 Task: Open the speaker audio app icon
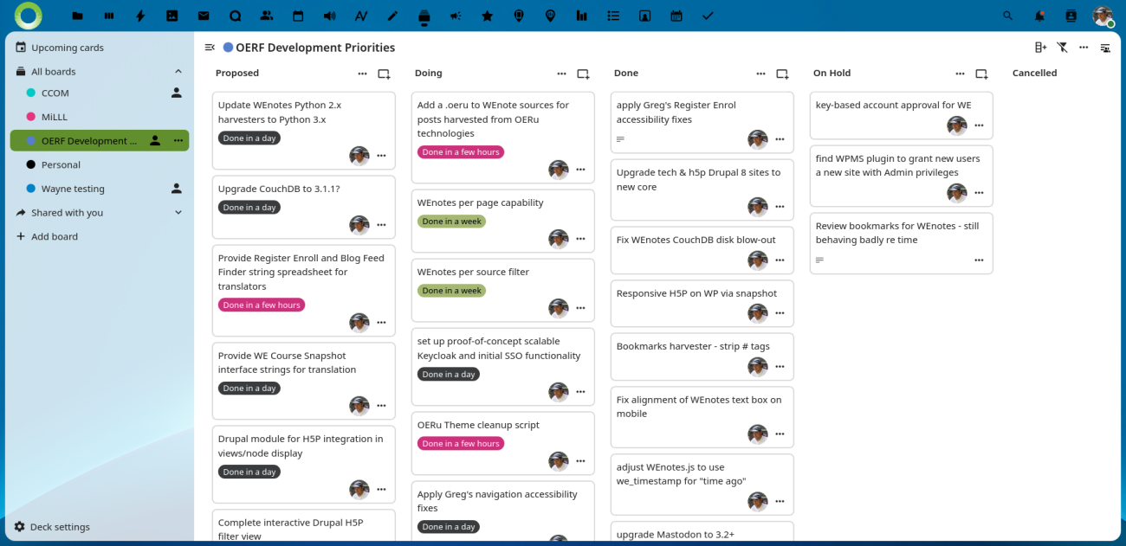pyautogui.click(x=329, y=16)
